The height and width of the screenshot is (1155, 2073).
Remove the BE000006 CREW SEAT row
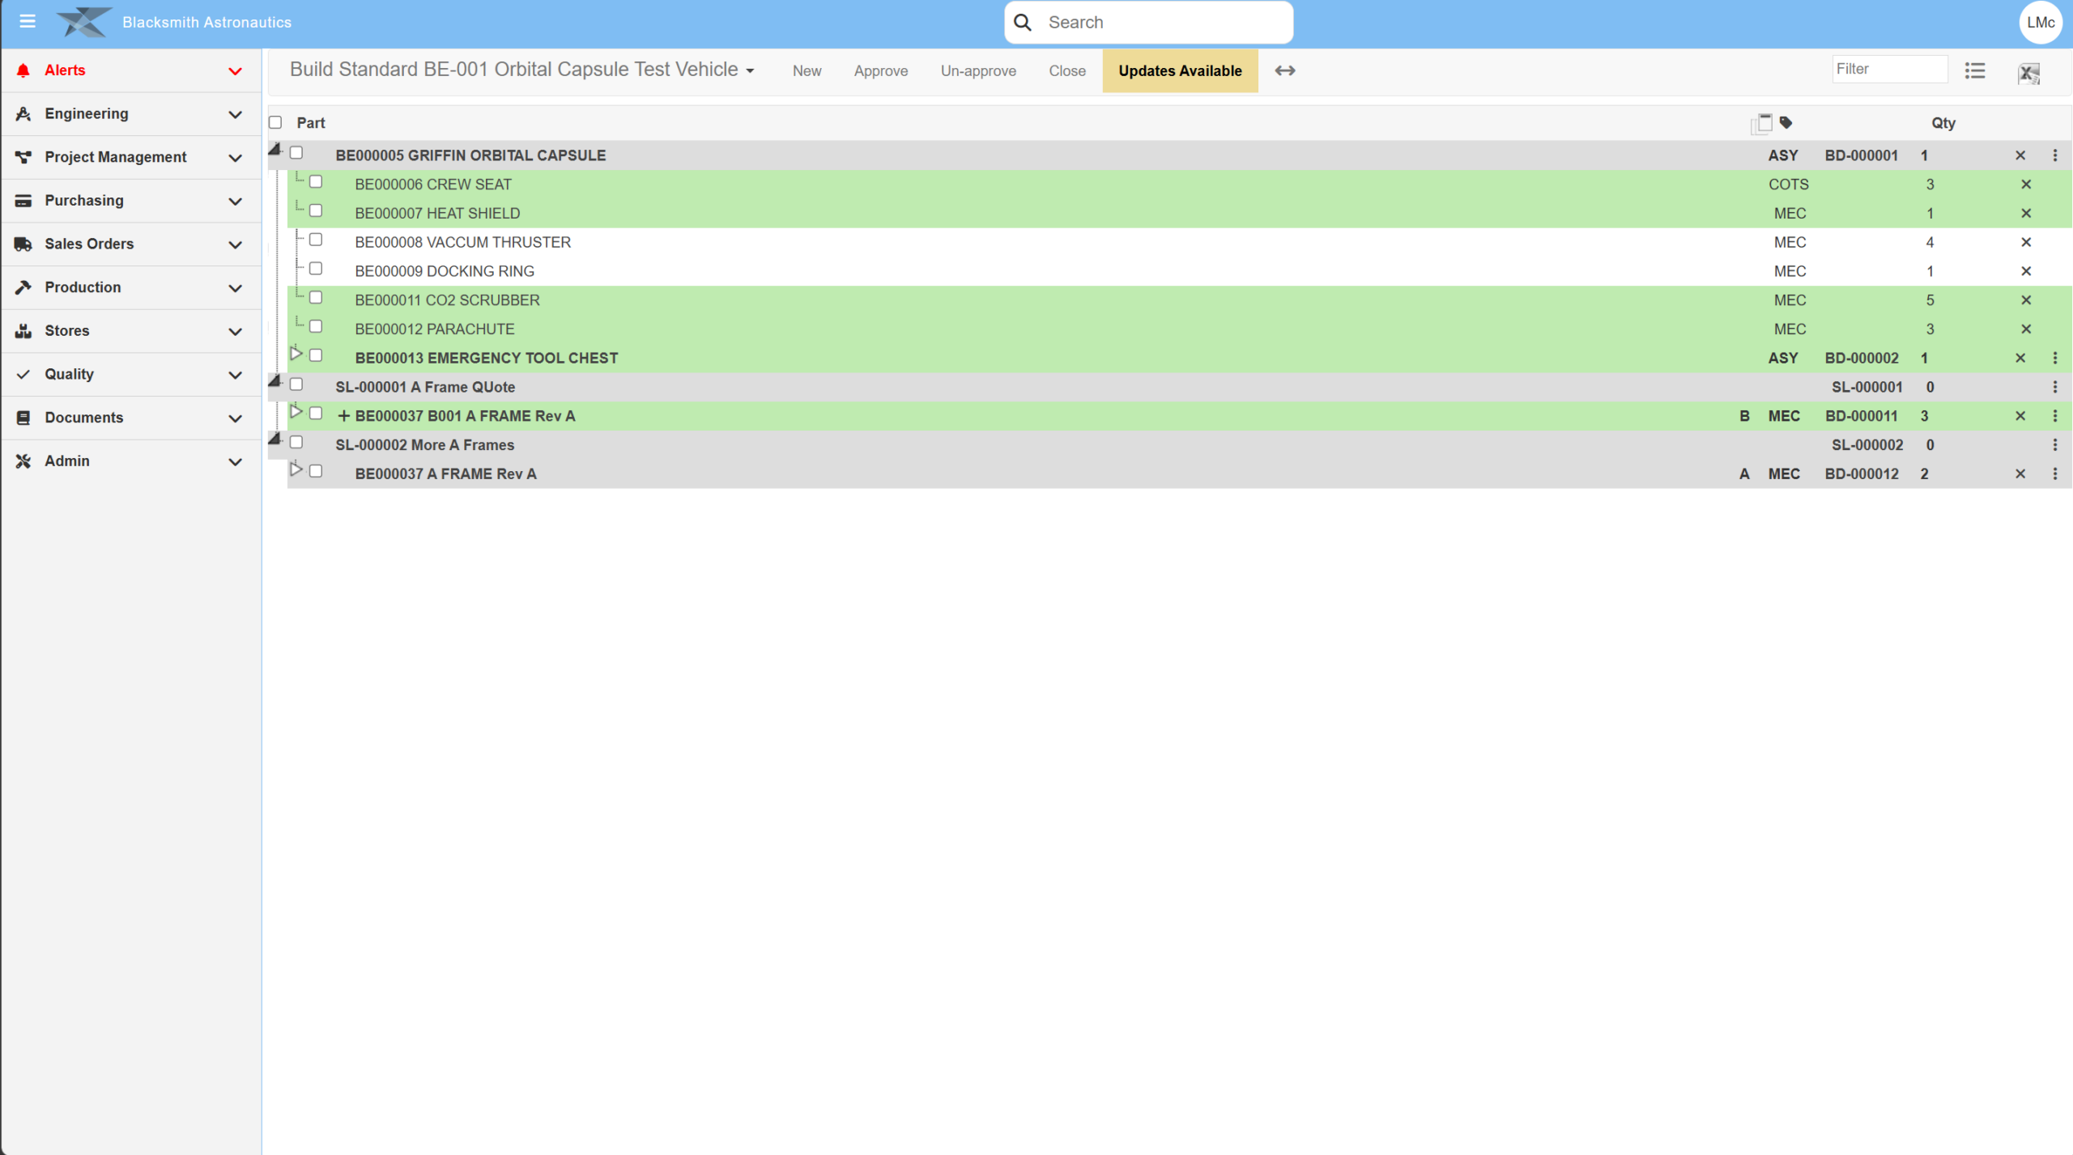pos(2026,185)
